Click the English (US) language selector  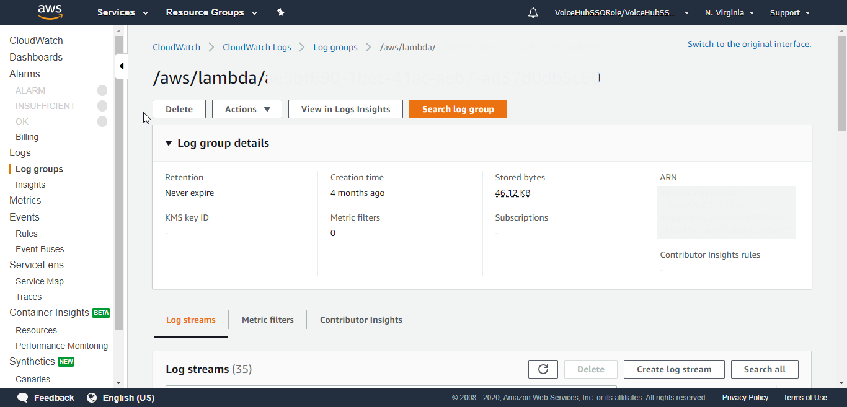pyautogui.click(x=128, y=398)
